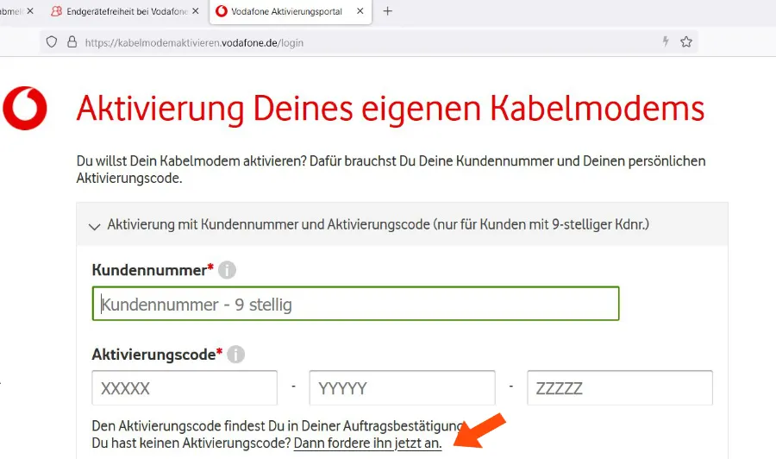This screenshot has height=459, width=776.
Task: Click the XXXXX activation code field
Action: [x=185, y=388]
